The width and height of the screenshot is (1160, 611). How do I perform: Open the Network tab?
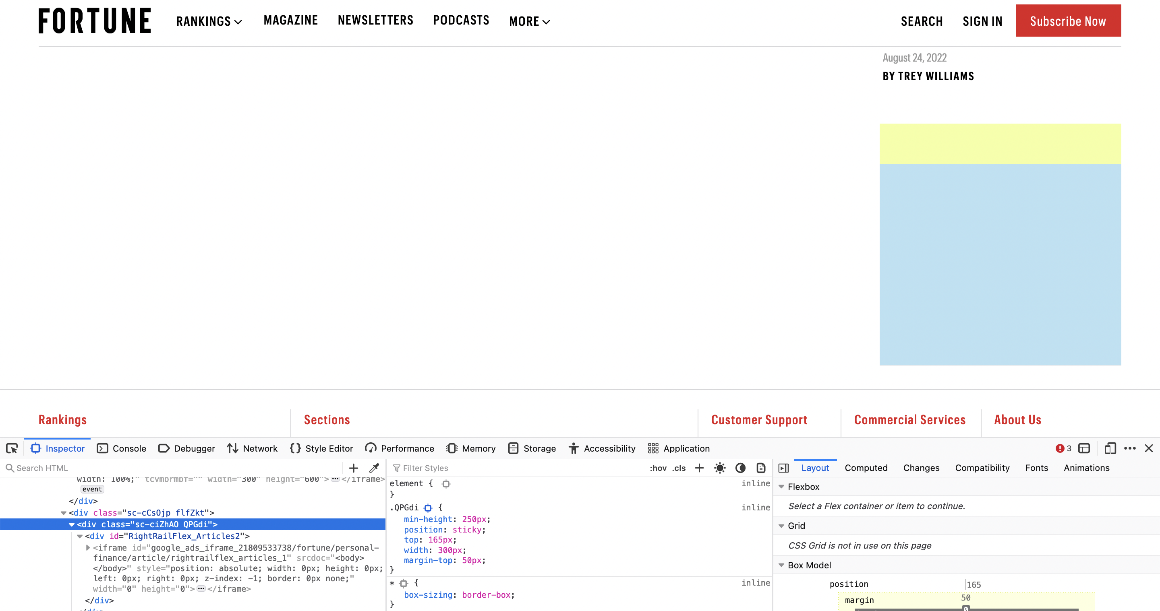point(252,448)
